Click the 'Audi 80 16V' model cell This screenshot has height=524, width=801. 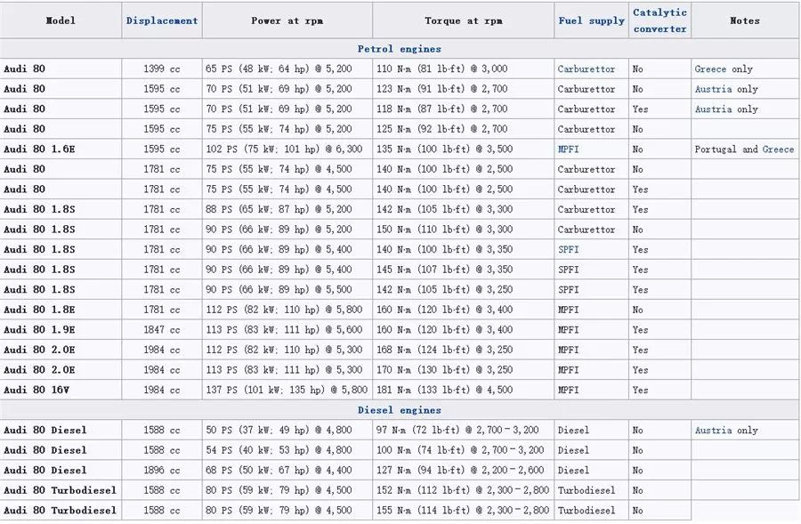61,390
